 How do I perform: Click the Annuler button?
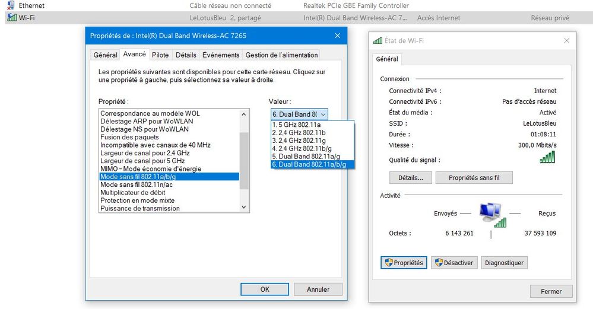pyautogui.click(x=318, y=289)
